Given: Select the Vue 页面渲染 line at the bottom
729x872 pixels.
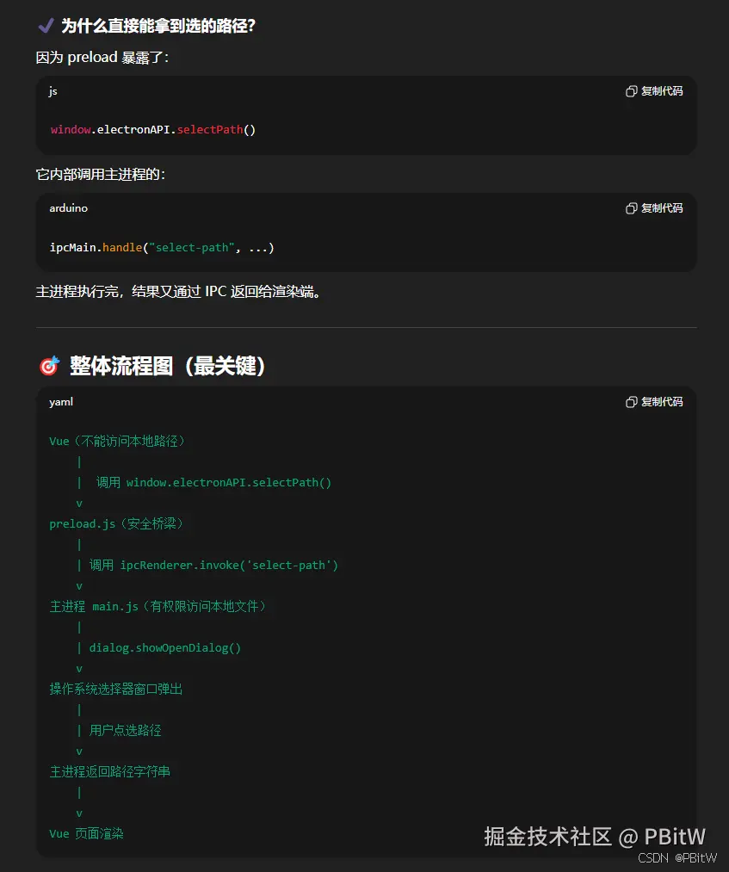Looking at the screenshot, I should point(86,833).
